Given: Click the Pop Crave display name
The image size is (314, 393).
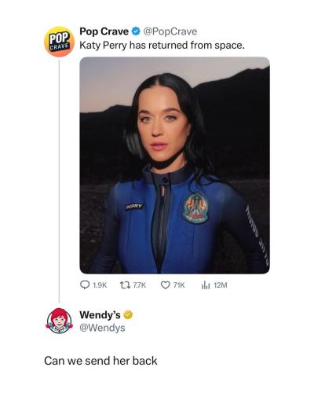Looking at the screenshot, I should 104,31.
